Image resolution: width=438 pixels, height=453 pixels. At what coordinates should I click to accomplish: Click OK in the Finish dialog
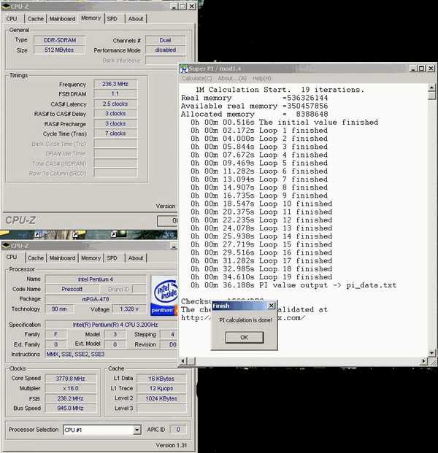(245, 337)
